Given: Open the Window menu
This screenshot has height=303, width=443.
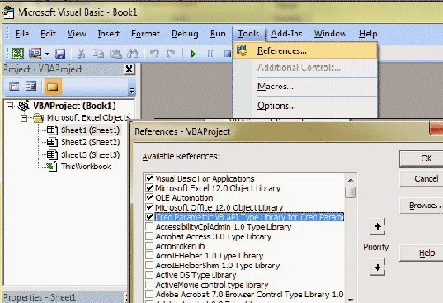Looking at the screenshot, I should (330, 34).
